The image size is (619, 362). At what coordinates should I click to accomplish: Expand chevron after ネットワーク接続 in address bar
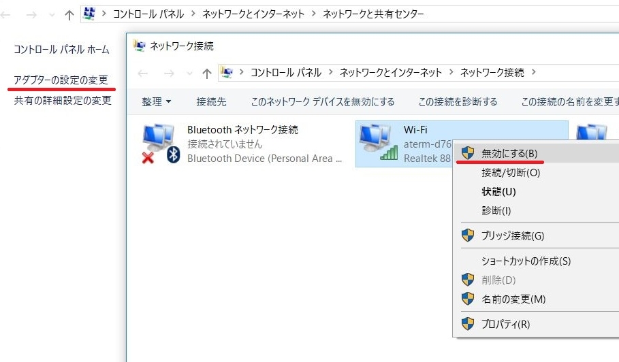click(534, 73)
